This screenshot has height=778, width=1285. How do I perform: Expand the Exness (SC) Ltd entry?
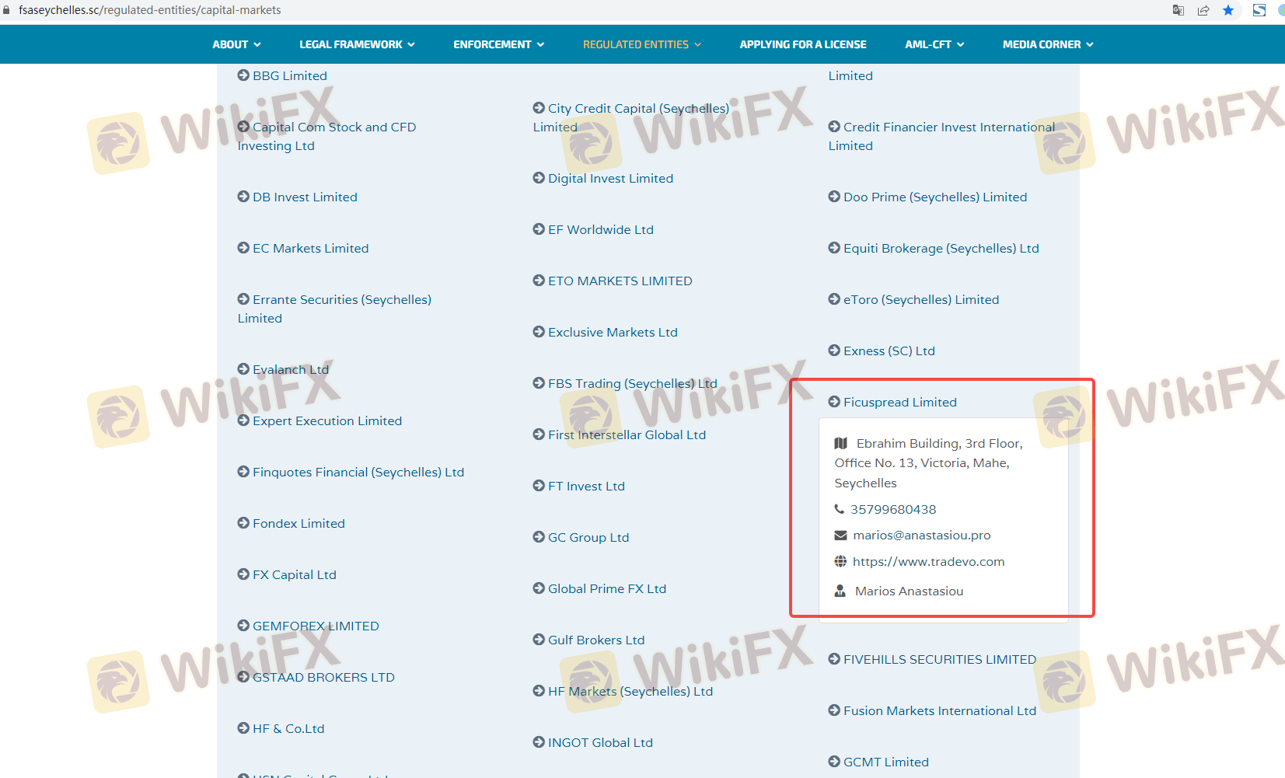[889, 351]
